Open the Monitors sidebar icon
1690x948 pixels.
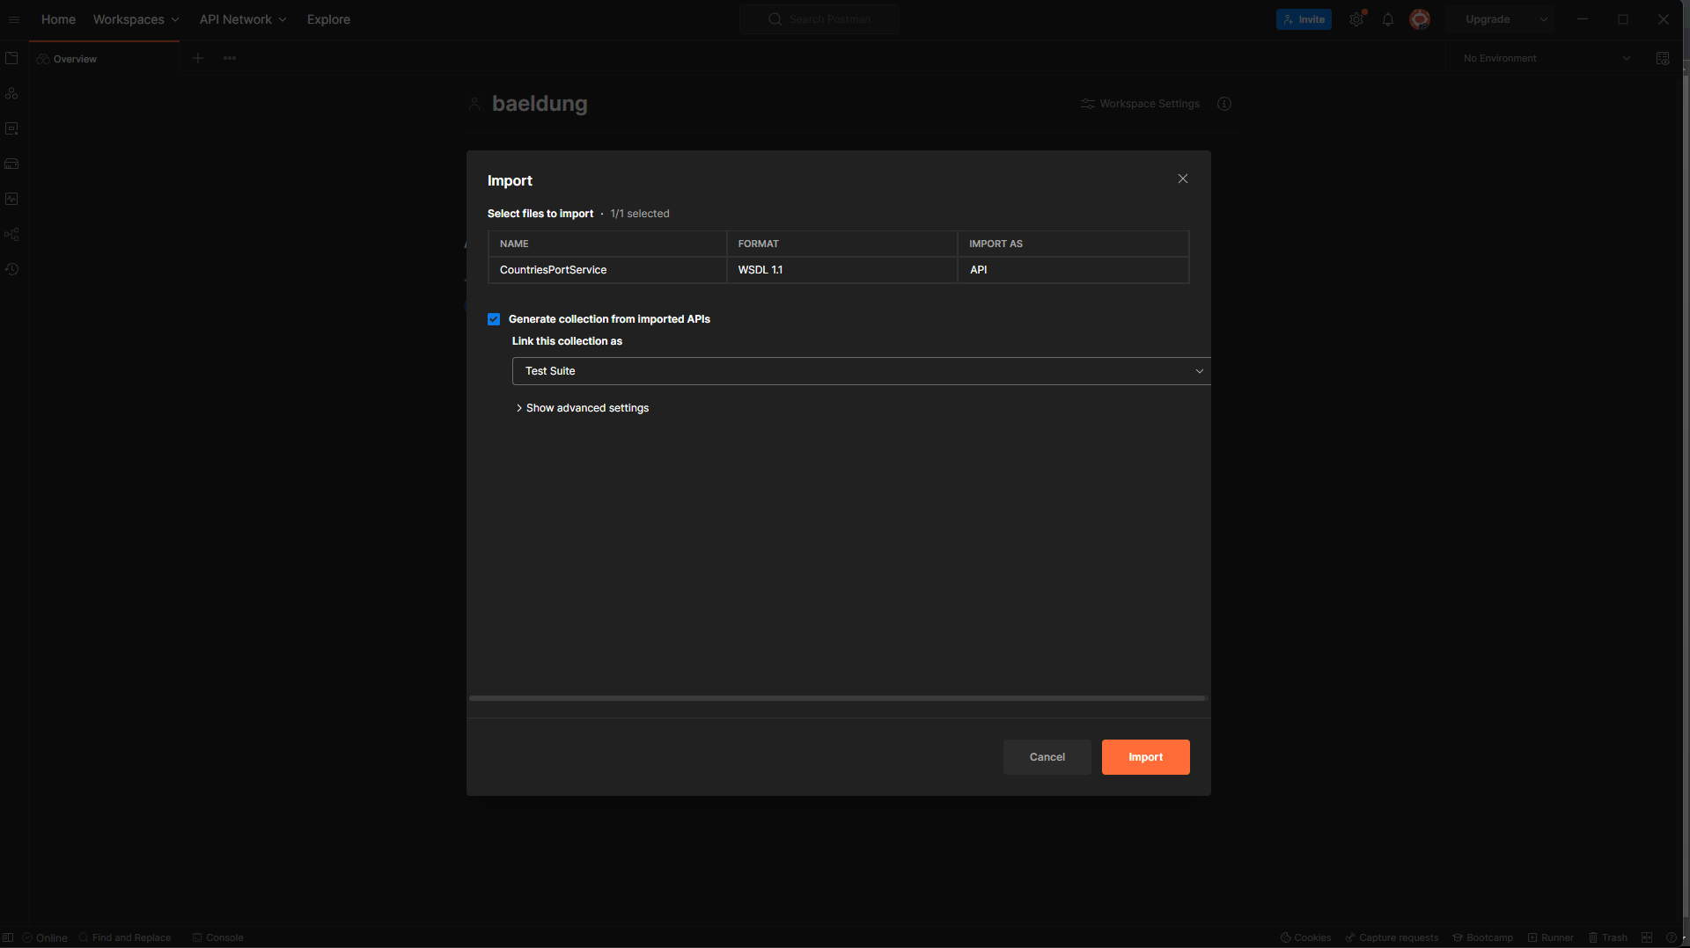(x=11, y=199)
